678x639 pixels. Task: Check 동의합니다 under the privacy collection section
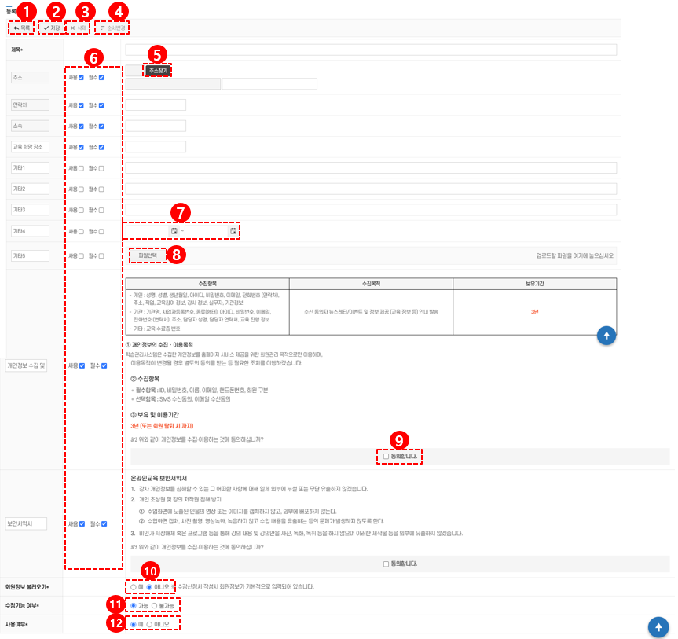(x=387, y=456)
